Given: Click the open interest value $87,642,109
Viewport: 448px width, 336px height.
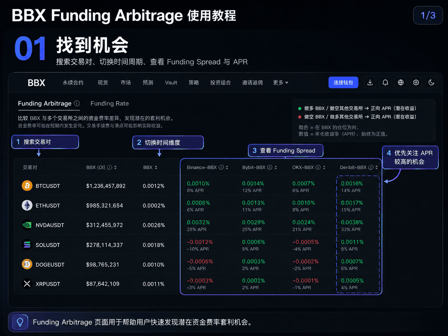Looking at the screenshot, I should click(x=103, y=284).
